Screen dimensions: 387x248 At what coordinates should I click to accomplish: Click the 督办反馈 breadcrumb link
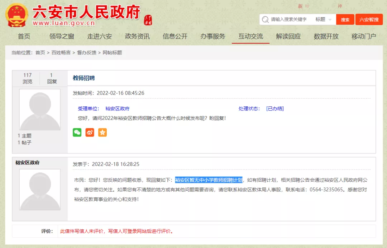click(x=87, y=53)
